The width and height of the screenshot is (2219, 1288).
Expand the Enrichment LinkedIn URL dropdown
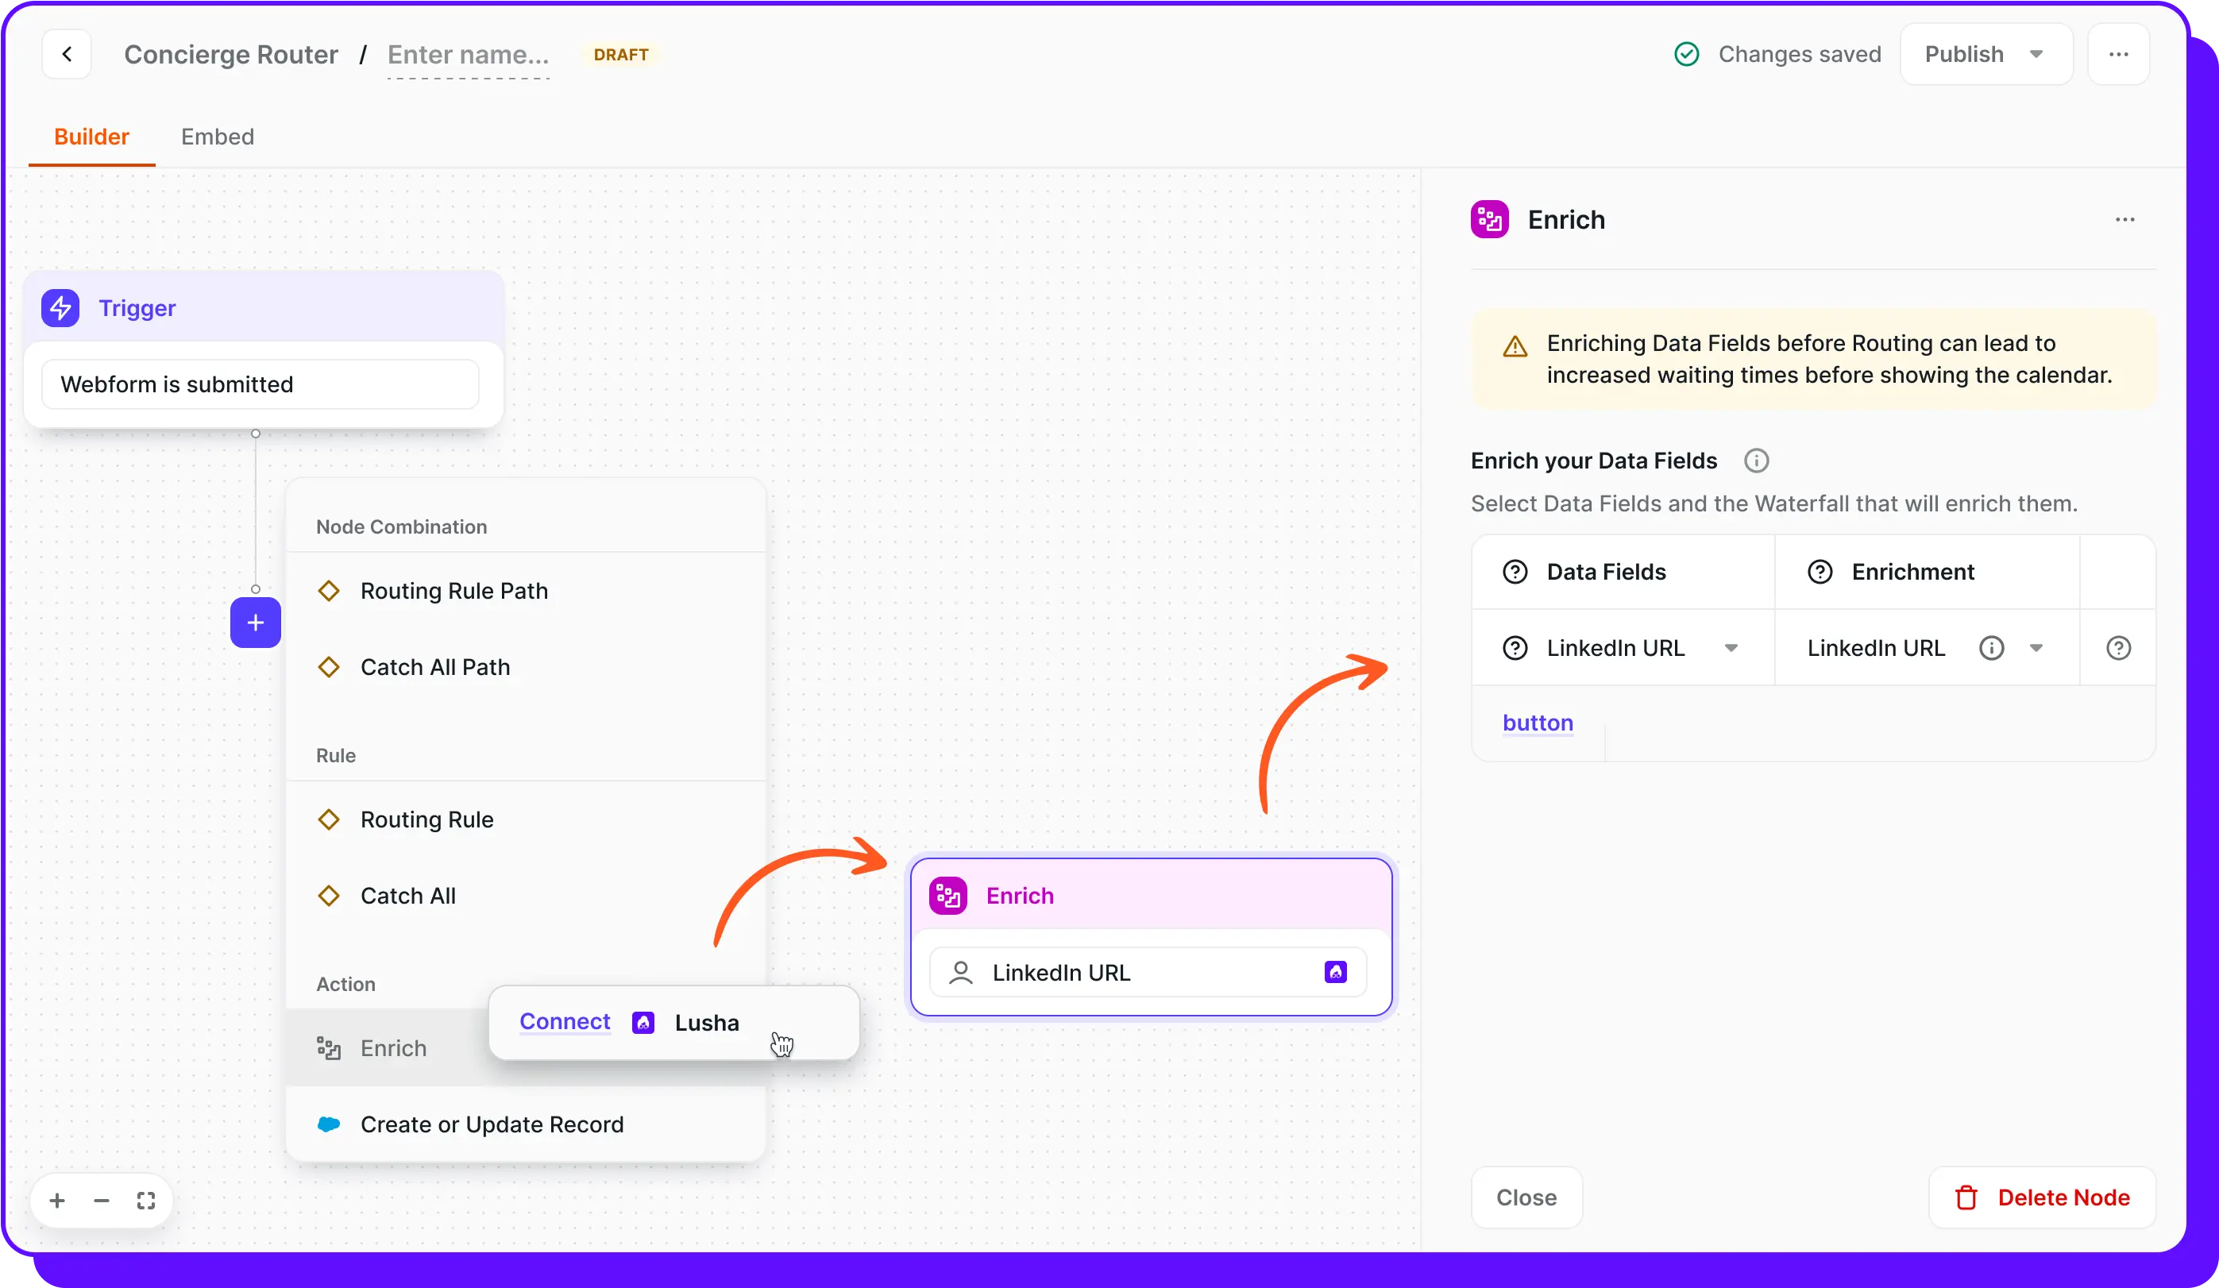click(2036, 648)
